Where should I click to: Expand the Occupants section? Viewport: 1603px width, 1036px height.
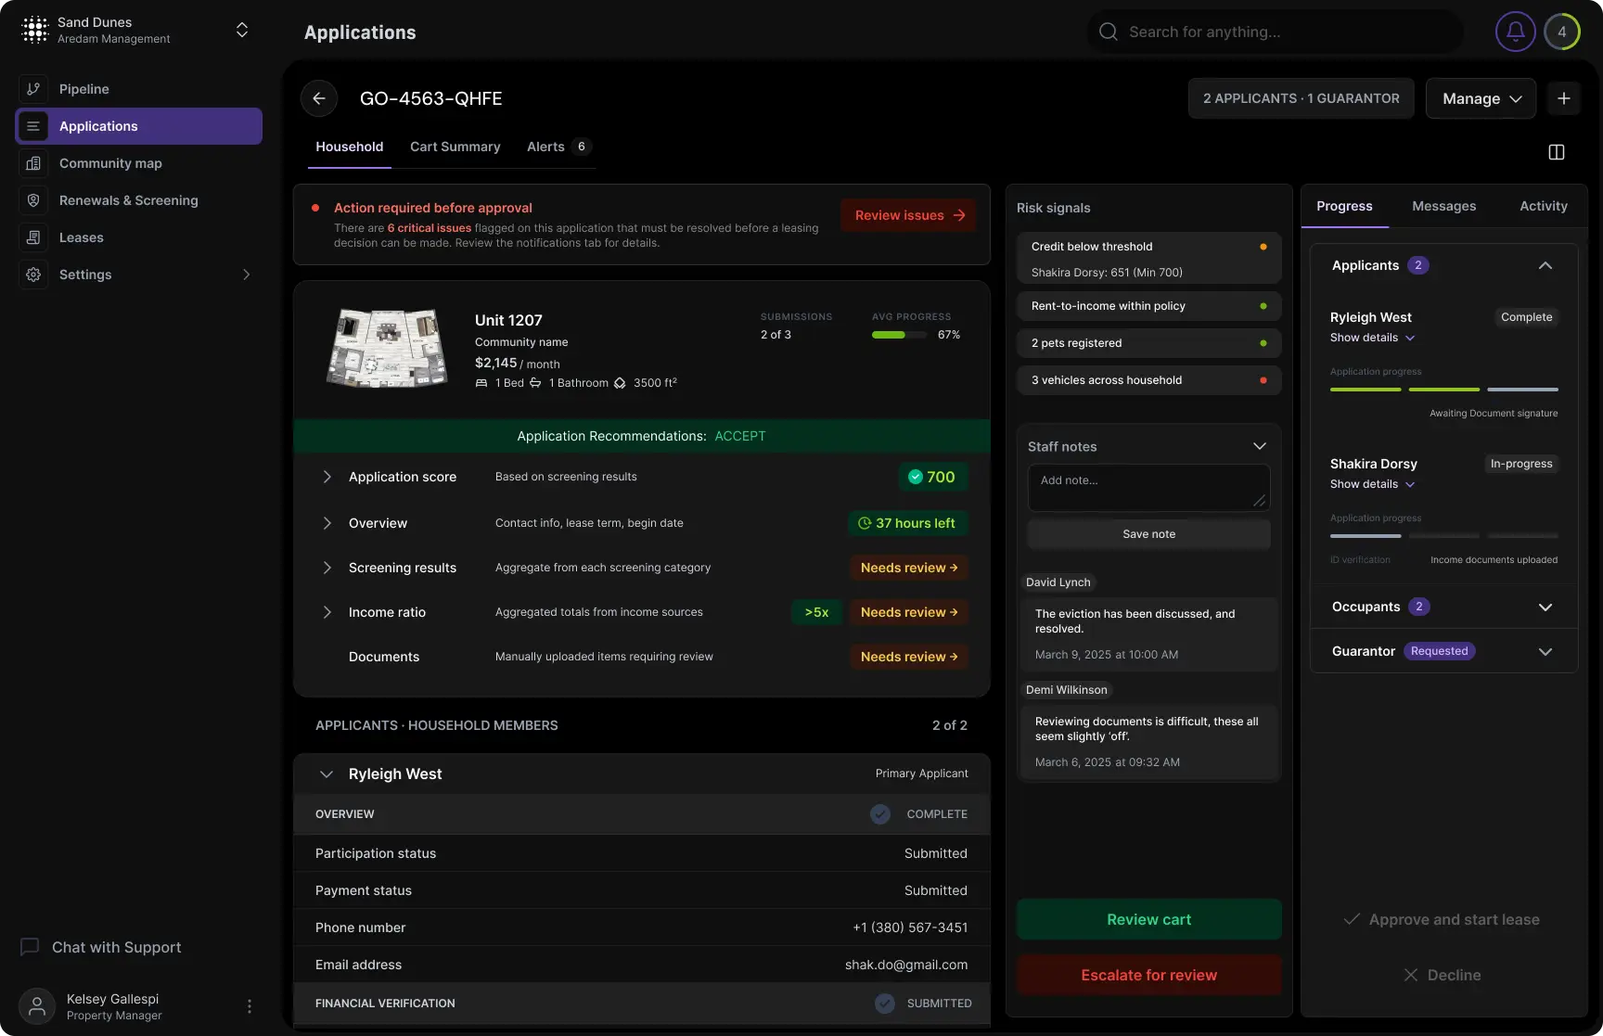point(1545,607)
